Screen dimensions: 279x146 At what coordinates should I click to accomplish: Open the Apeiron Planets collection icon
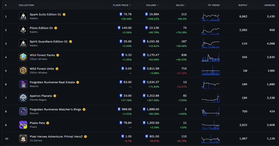point(23,98)
